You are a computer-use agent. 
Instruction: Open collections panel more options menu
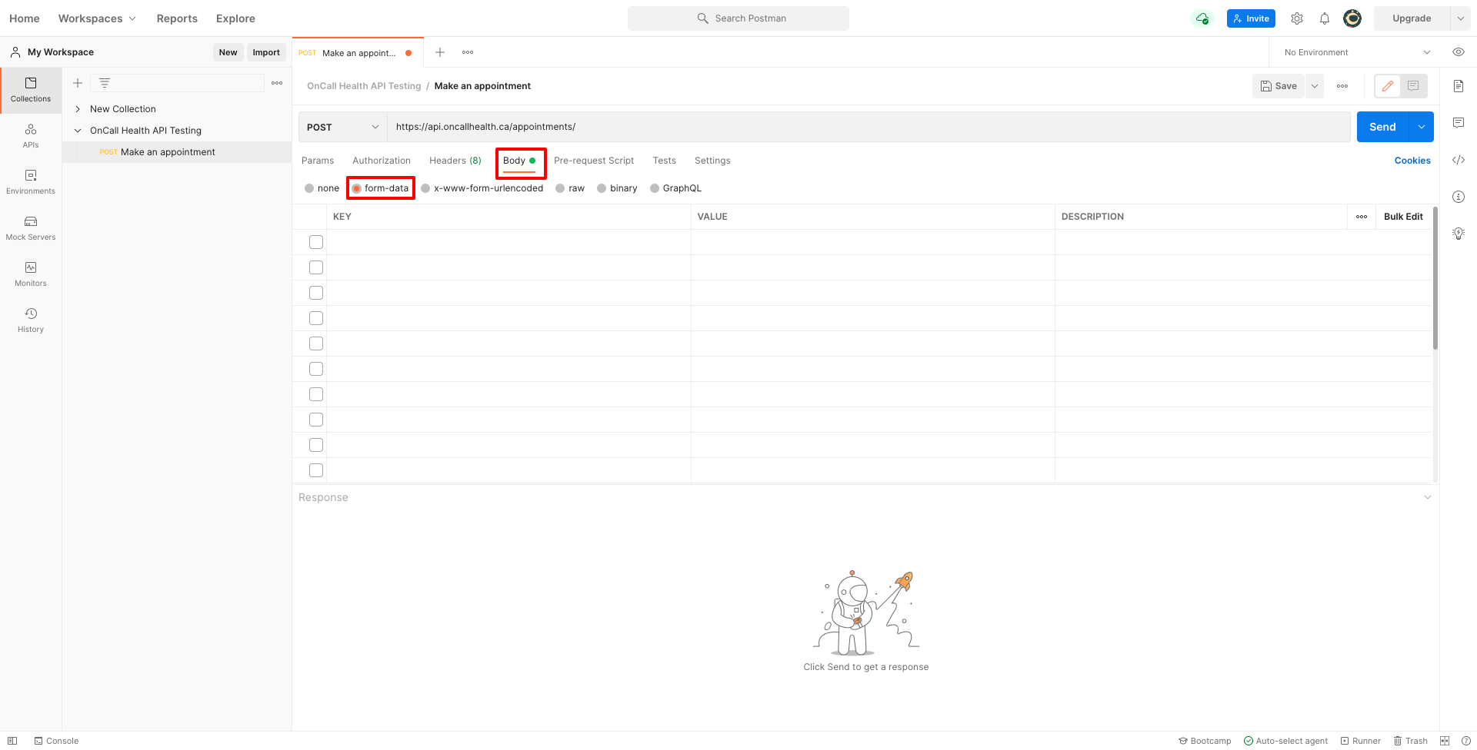(277, 83)
